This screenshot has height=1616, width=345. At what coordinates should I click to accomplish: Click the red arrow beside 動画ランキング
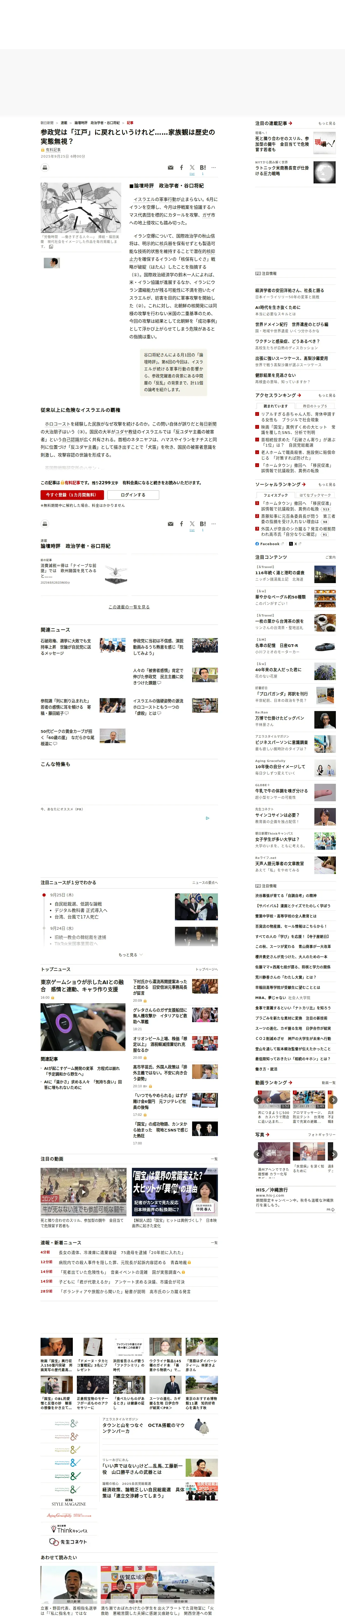(290, 1083)
